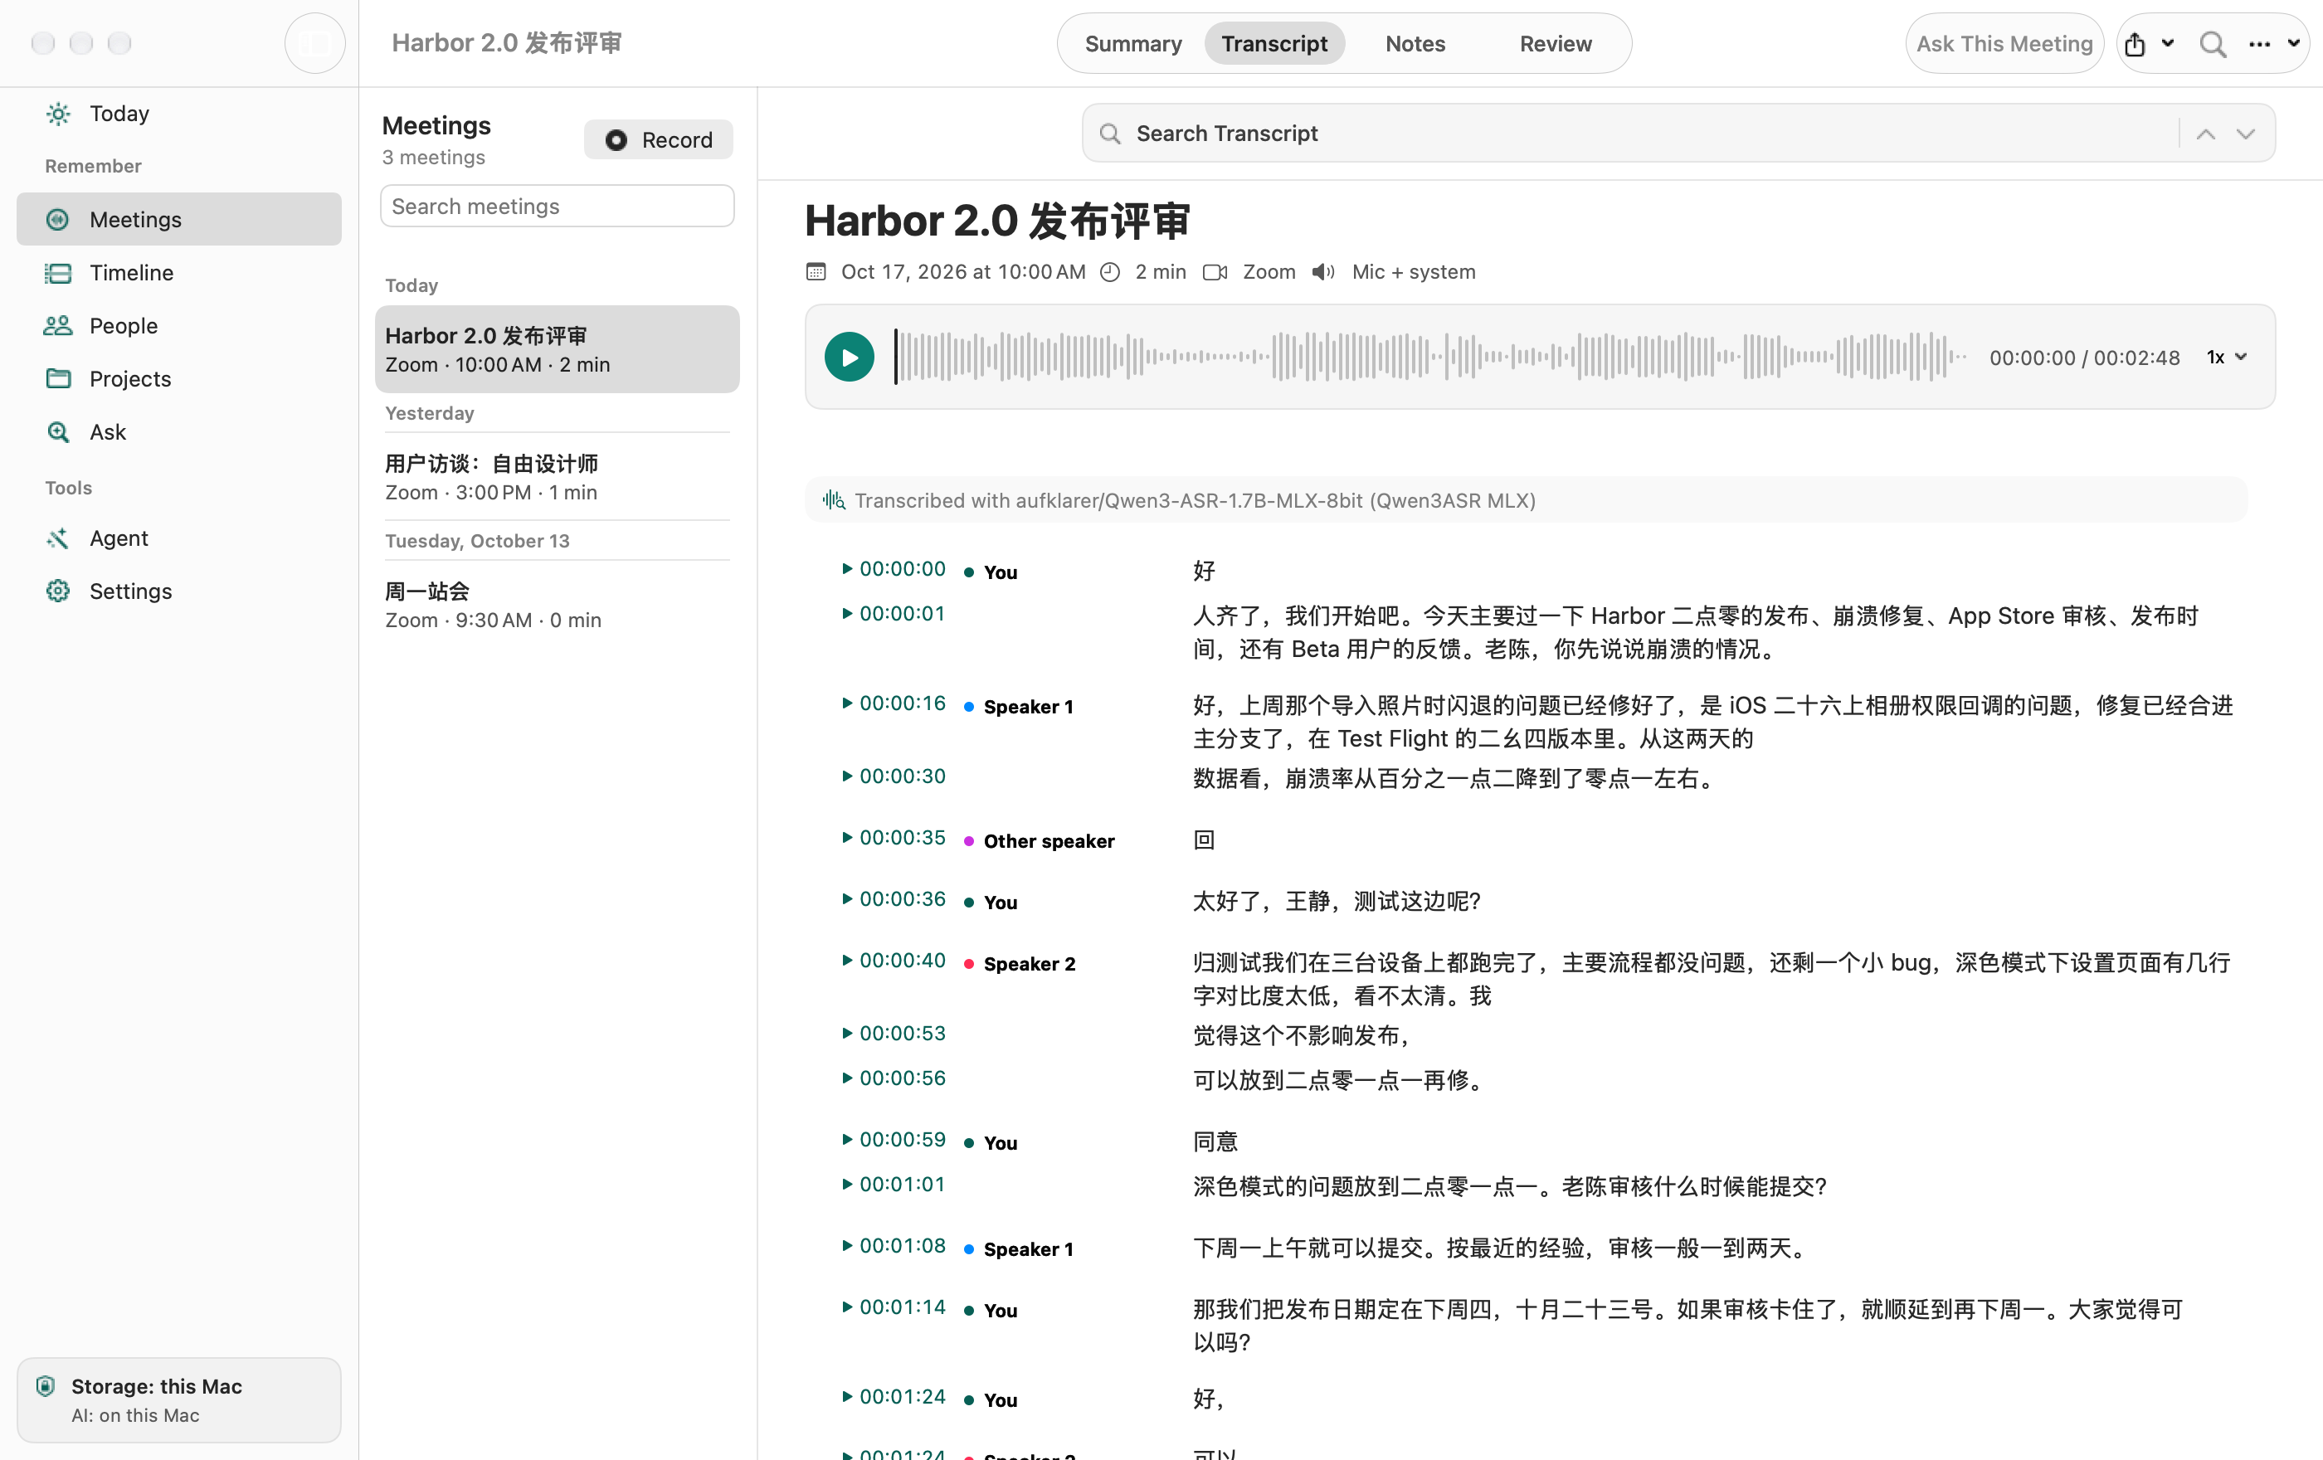2323x1460 pixels.
Task: Click the Record button
Action: 658,140
